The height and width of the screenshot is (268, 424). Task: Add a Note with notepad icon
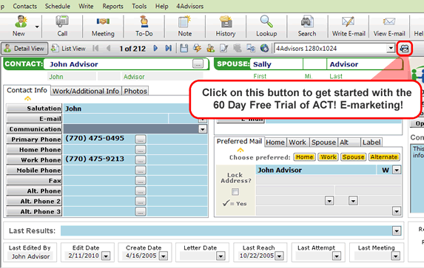(185, 21)
